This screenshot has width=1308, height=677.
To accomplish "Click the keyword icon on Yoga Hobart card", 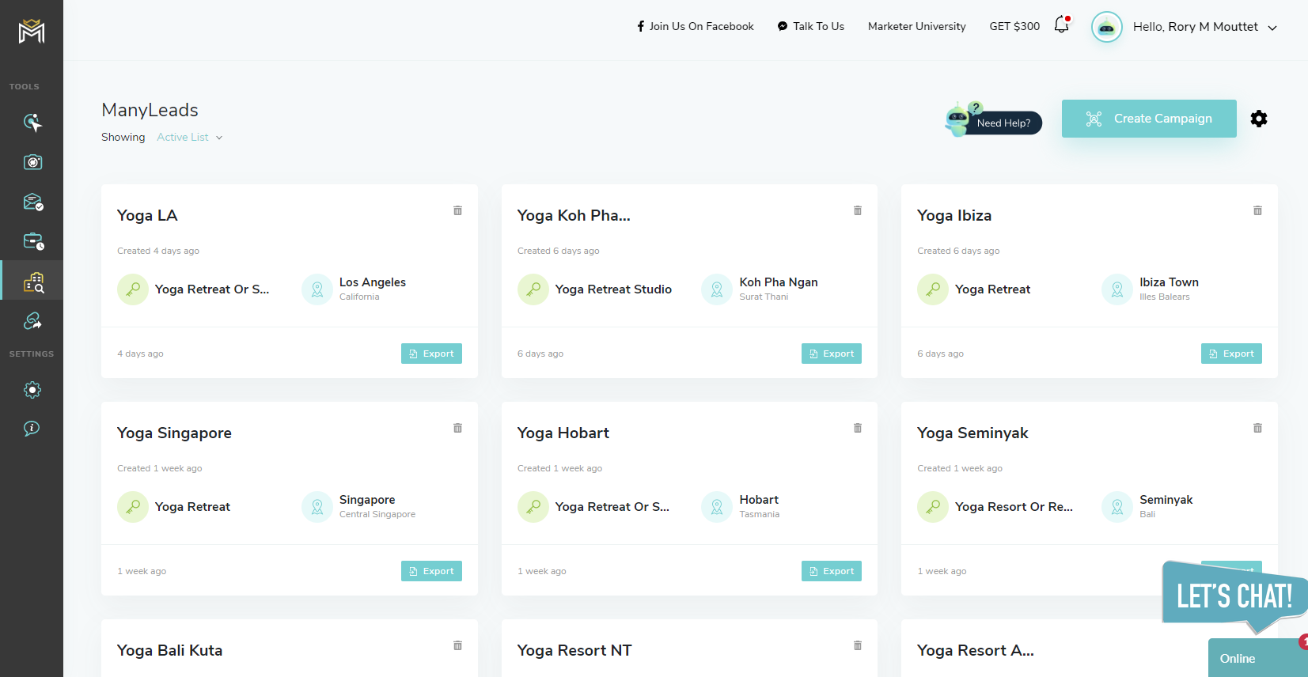I will pyautogui.click(x=533, y=507).
